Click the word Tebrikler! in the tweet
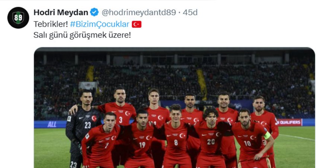The image size is (322, 168). point(51,24)
